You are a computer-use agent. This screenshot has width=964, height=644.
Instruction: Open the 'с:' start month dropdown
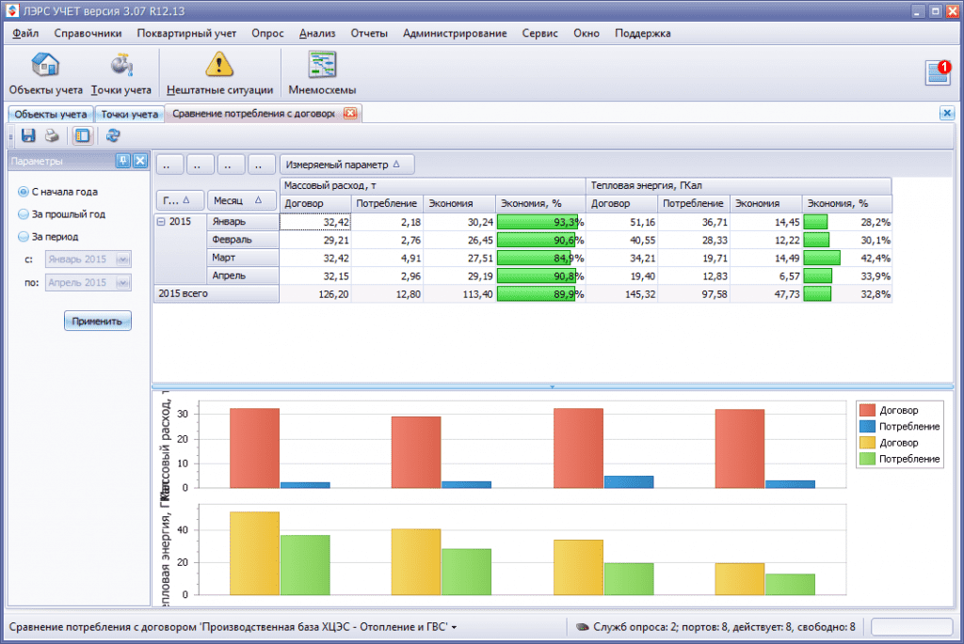122,259
